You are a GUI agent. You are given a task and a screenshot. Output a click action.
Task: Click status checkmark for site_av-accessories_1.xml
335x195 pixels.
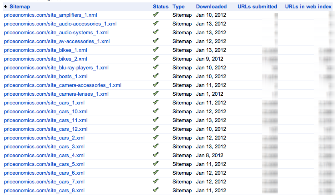pyautogui.click(x=156, y=41)
